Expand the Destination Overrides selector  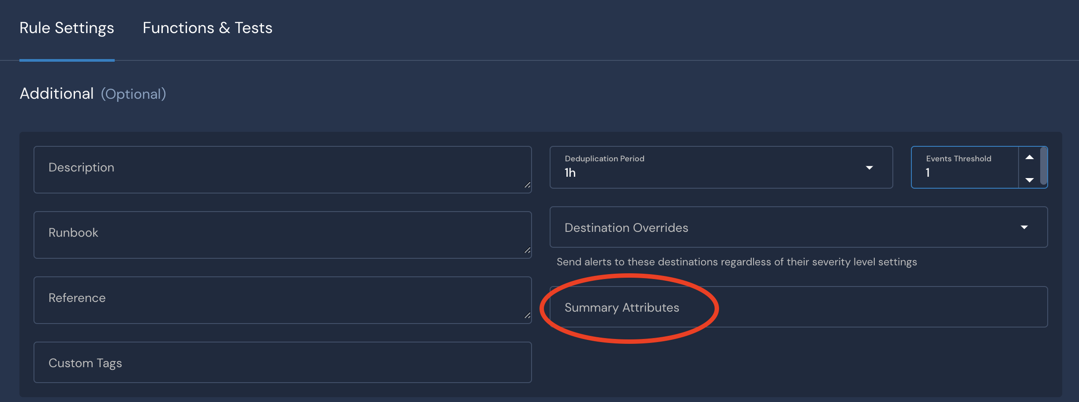[x=798, y=227]
